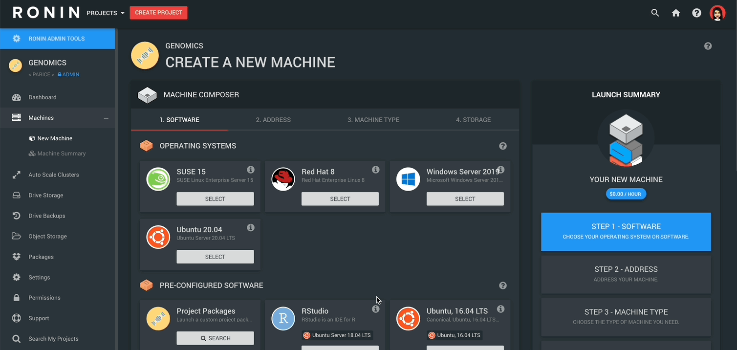Screen dimensions: 737x350
Task: Click Ronin Admin Tools gear icon
Action: coord(17,39)
